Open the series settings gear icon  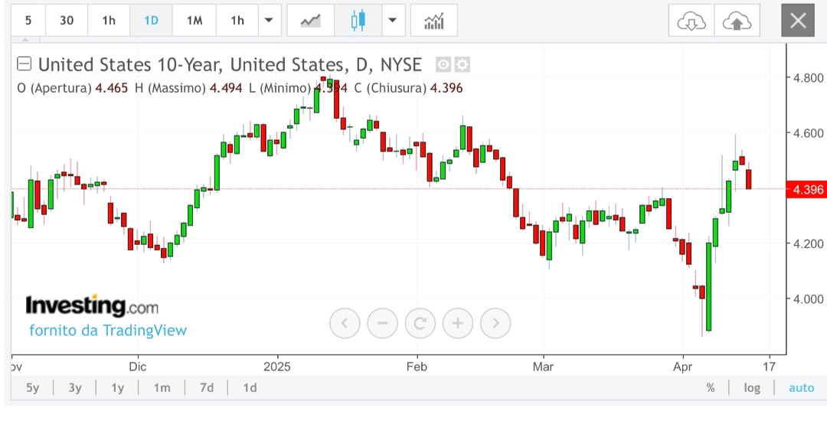click(462, 64)
